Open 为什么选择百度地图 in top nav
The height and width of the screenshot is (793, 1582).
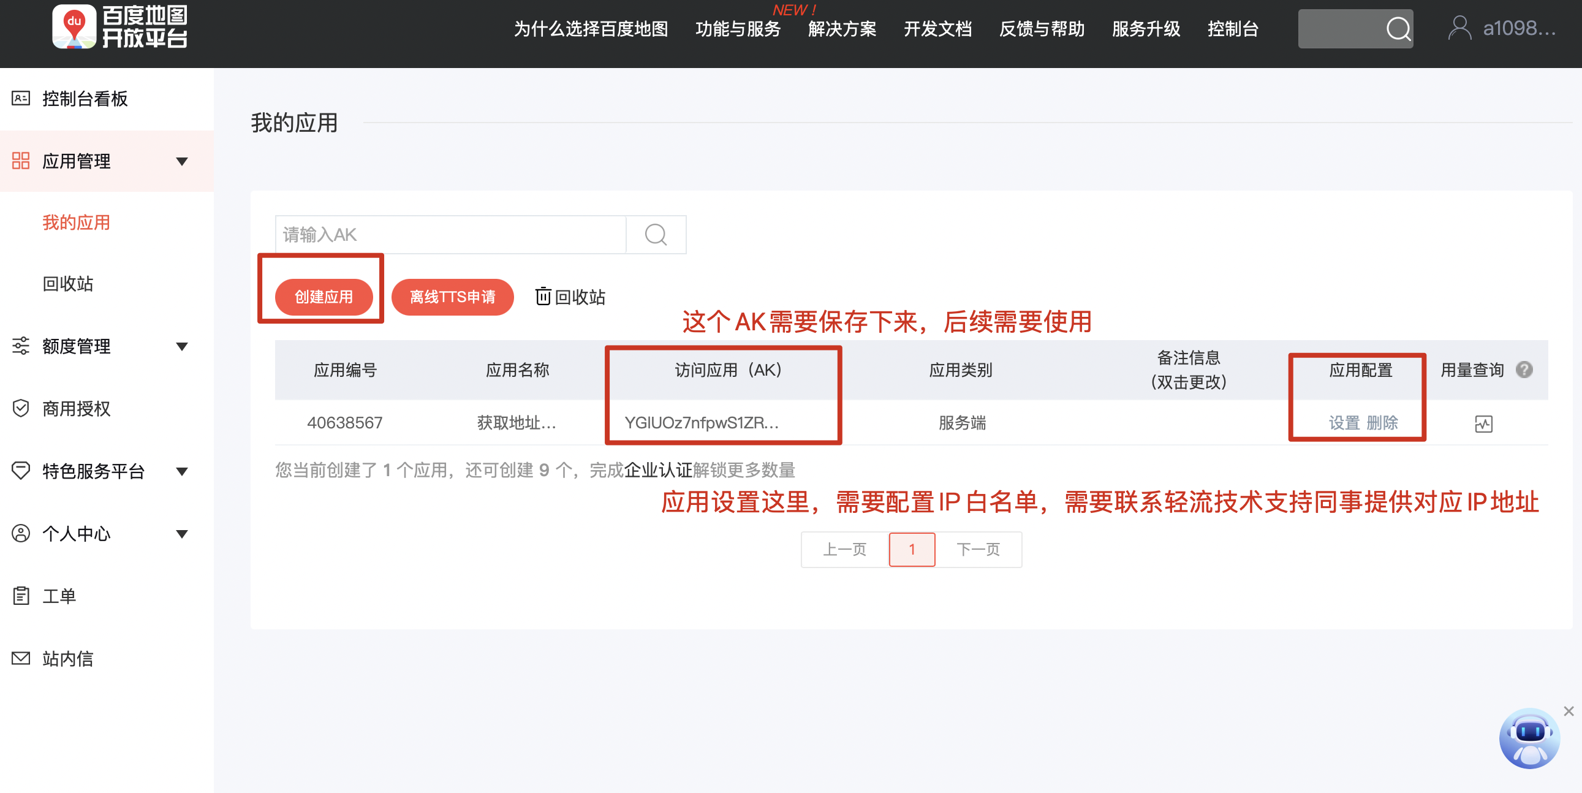(x=591, y=29)
